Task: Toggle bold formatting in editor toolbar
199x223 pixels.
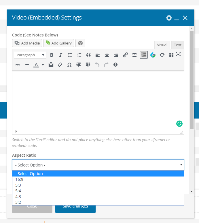Action: pyautogui.click(x=52, y=55)
